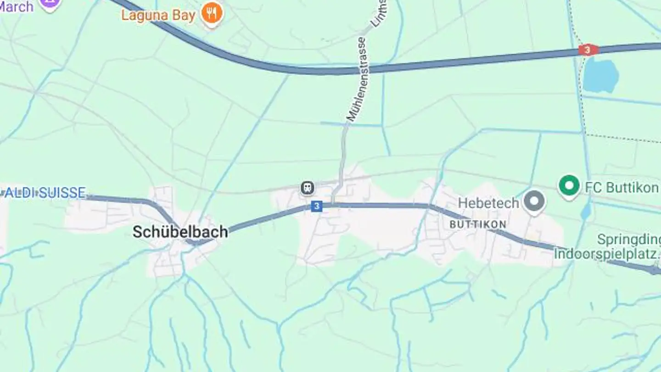
Task: Click the Laguna Bay text label
Action: pyautogui.click(x=158, y=15)
